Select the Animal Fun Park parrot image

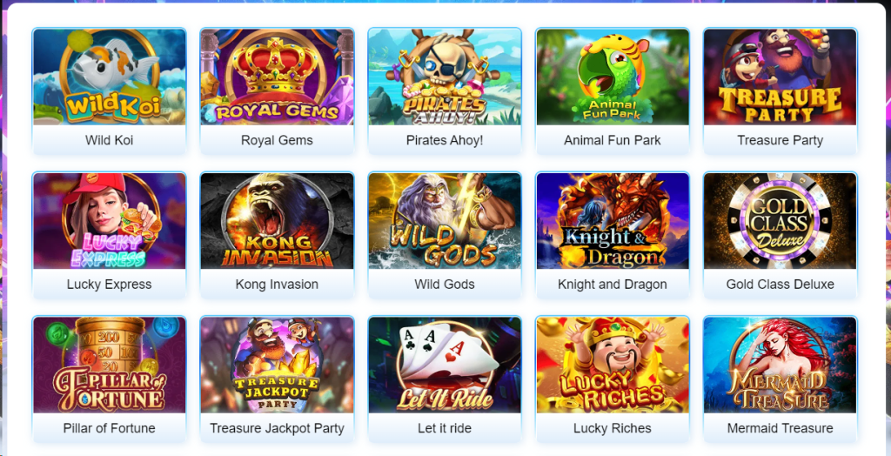click(613, 77)
